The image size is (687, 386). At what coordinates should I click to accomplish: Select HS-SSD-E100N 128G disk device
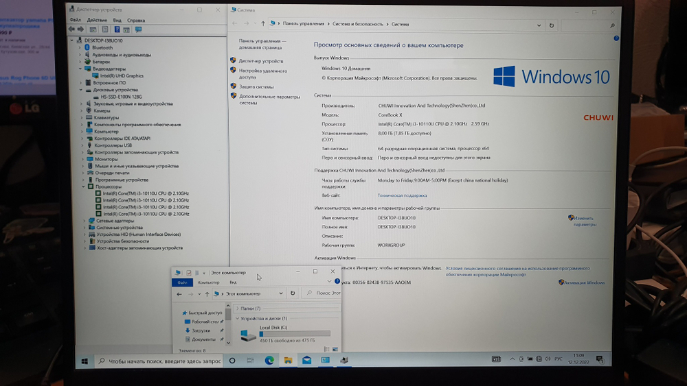(121, 97)
